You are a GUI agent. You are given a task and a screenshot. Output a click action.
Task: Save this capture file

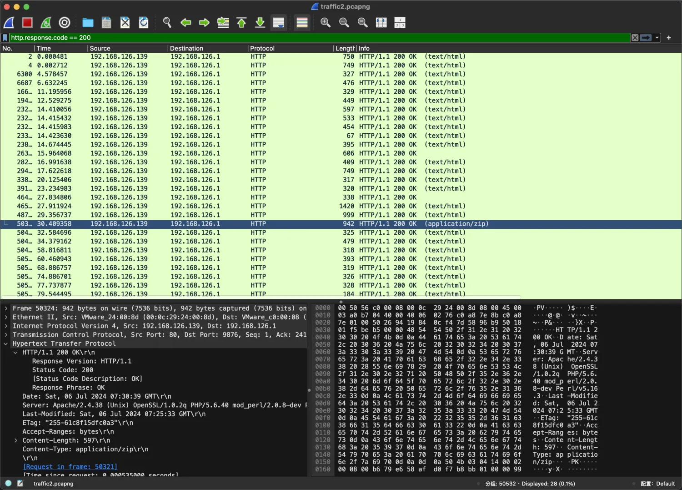106,22
